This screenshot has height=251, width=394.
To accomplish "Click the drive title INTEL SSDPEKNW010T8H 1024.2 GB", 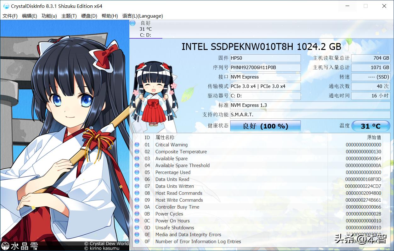I will coord(262,47).
